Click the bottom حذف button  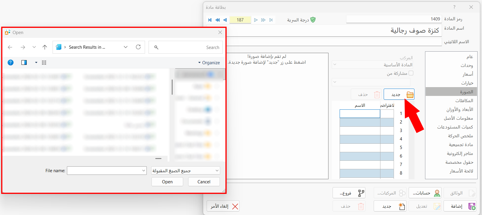349,206
